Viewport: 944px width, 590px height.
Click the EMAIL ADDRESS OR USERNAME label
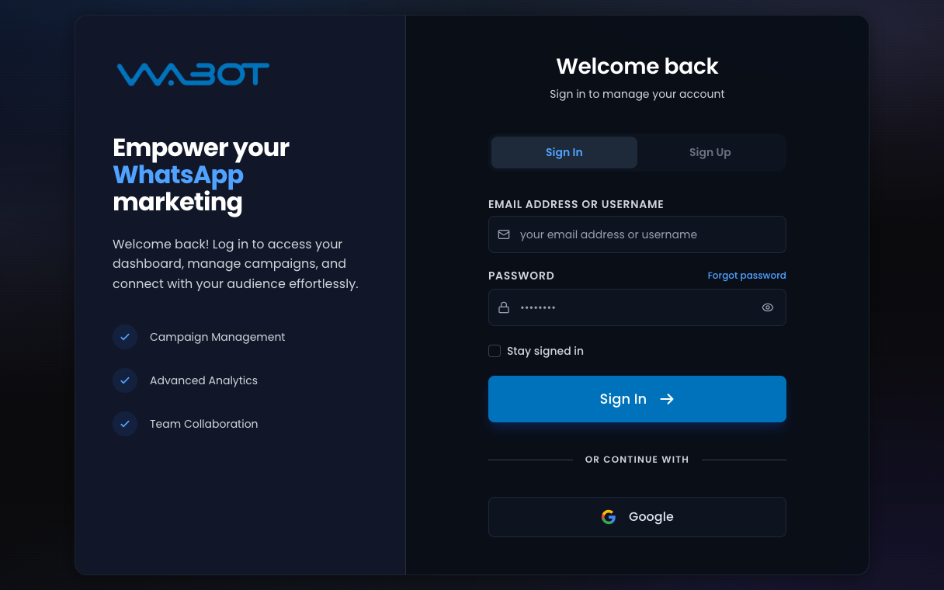576,204
